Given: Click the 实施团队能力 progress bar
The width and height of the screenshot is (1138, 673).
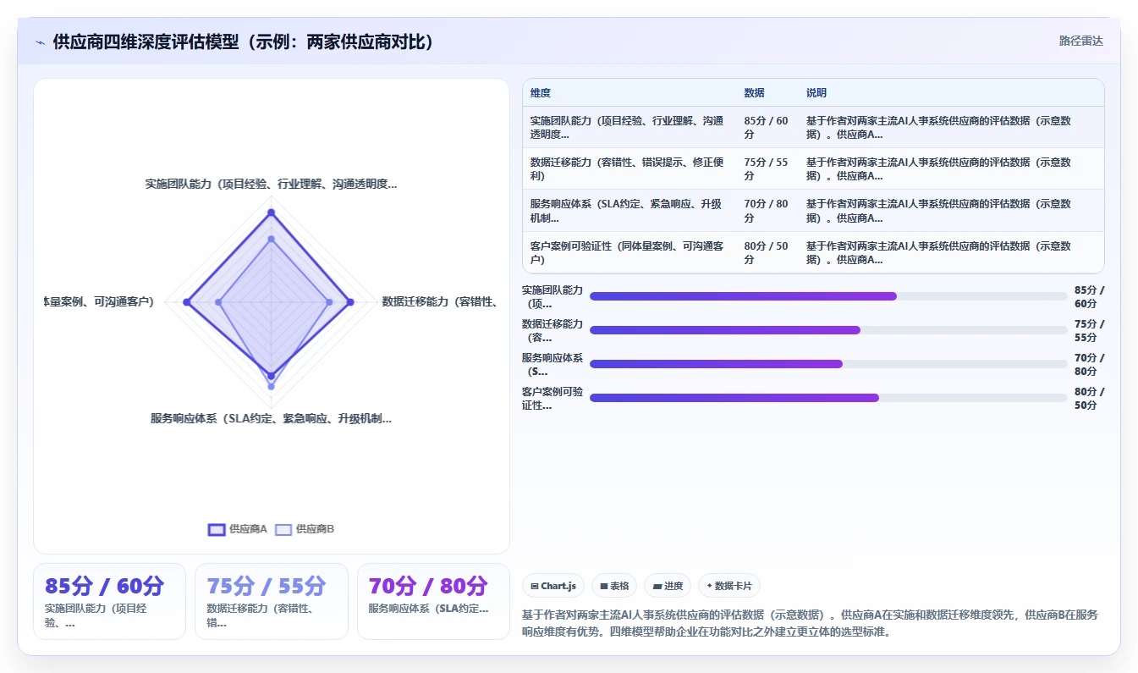Looking at the screenshot, I should pos(828,296).
